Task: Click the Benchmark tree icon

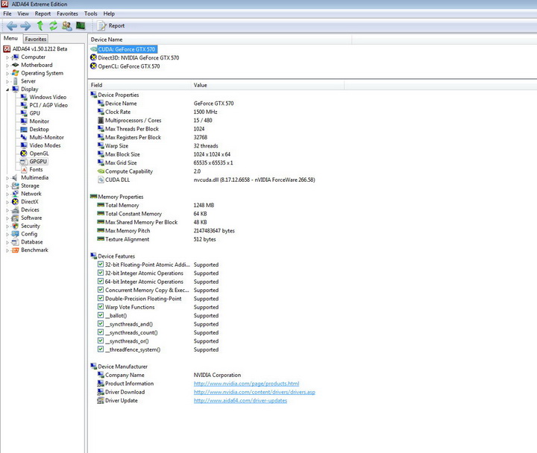Action: (15, 250)
